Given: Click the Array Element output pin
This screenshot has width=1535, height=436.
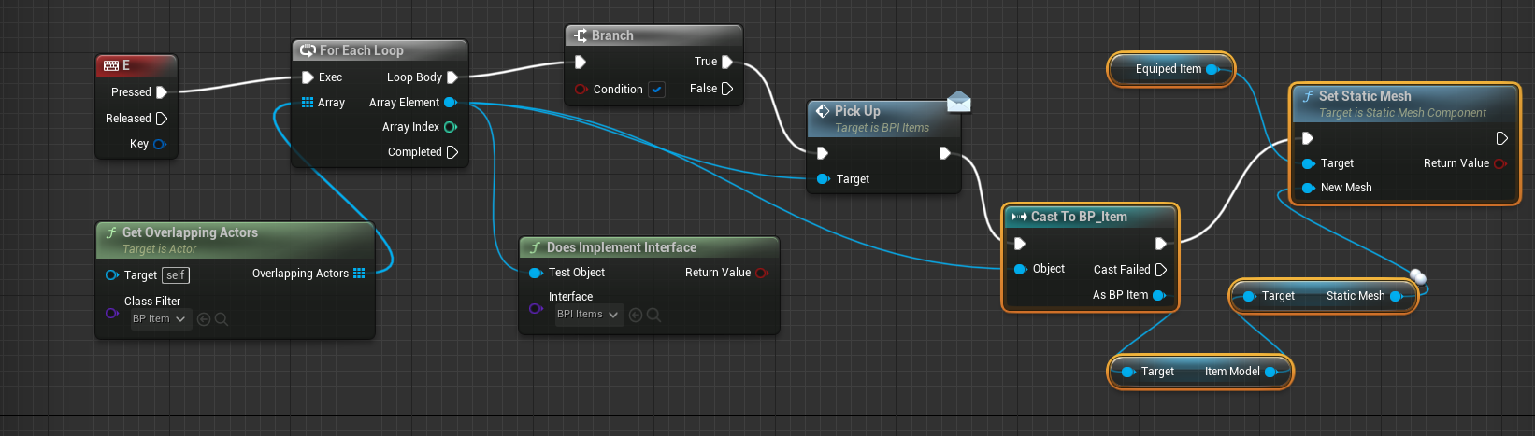Looking at the screenshot, I should tap(451, 103).
